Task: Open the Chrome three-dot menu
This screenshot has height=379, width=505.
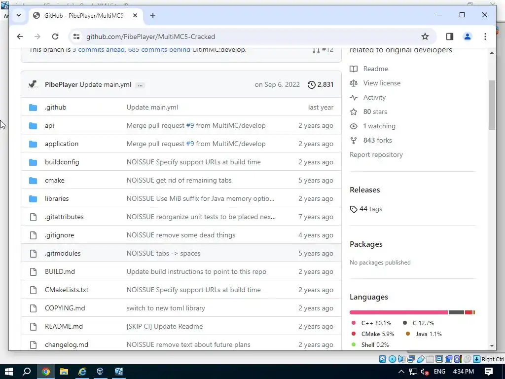Action: 485,37
